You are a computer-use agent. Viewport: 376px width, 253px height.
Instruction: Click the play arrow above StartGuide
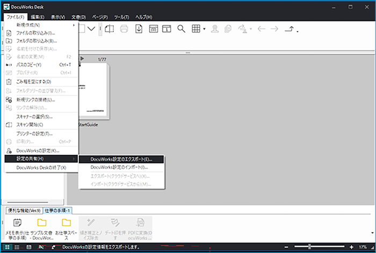(x=82, y=59)
